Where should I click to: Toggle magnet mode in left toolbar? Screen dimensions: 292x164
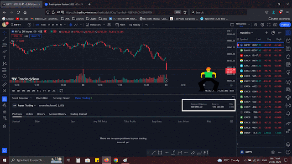[5, 99]
